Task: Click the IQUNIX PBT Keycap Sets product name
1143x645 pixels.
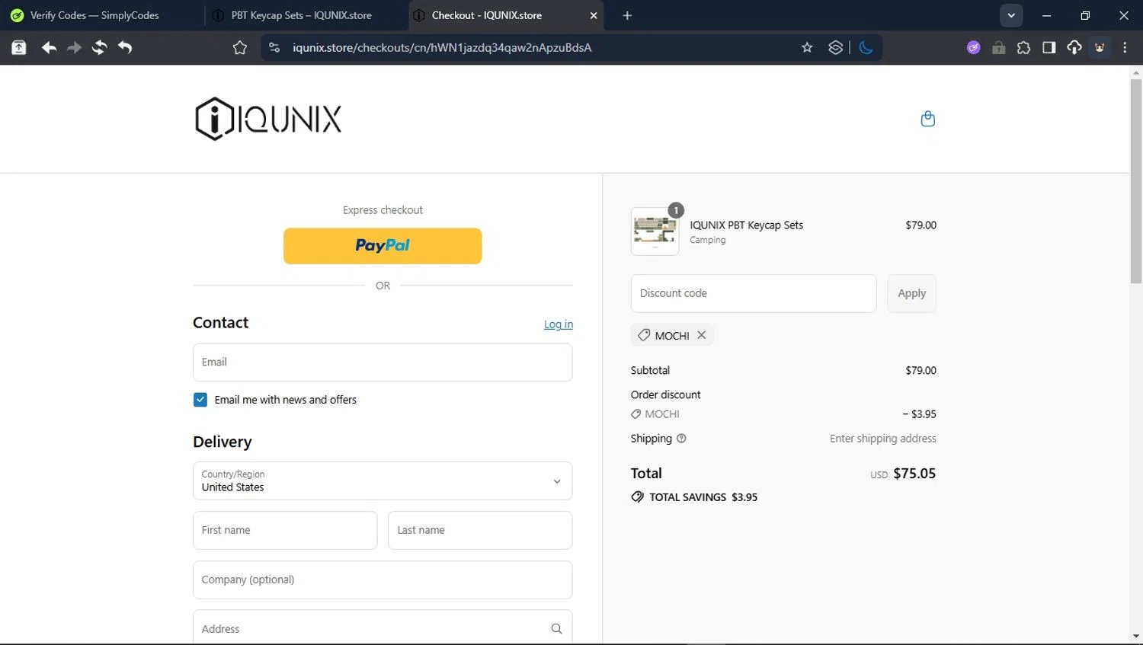Action: pyautogui.click(x=747, y=225)
